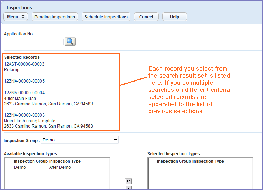This screenshot has width=263, height=190.
Task: Click the move-all double arrow button
Action: click(129, 181)
